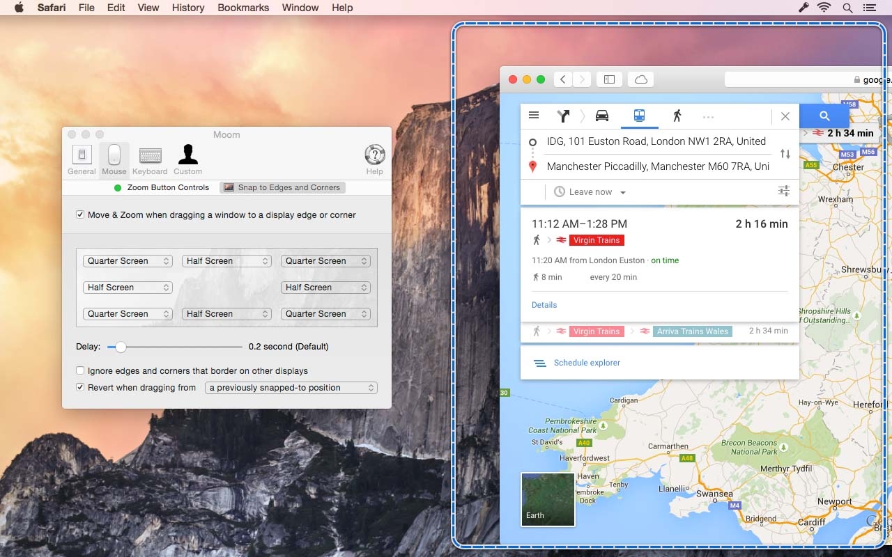Click '0.2 second (Default)' delay value

tap(289, 346)
